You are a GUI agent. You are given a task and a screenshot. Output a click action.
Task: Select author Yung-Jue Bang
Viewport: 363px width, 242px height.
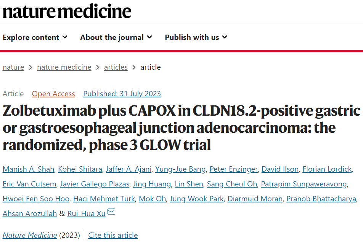click(180, 169)
